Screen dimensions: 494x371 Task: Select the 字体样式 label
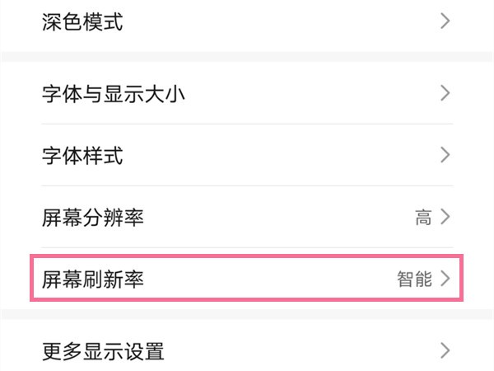[x=82, y=156]
